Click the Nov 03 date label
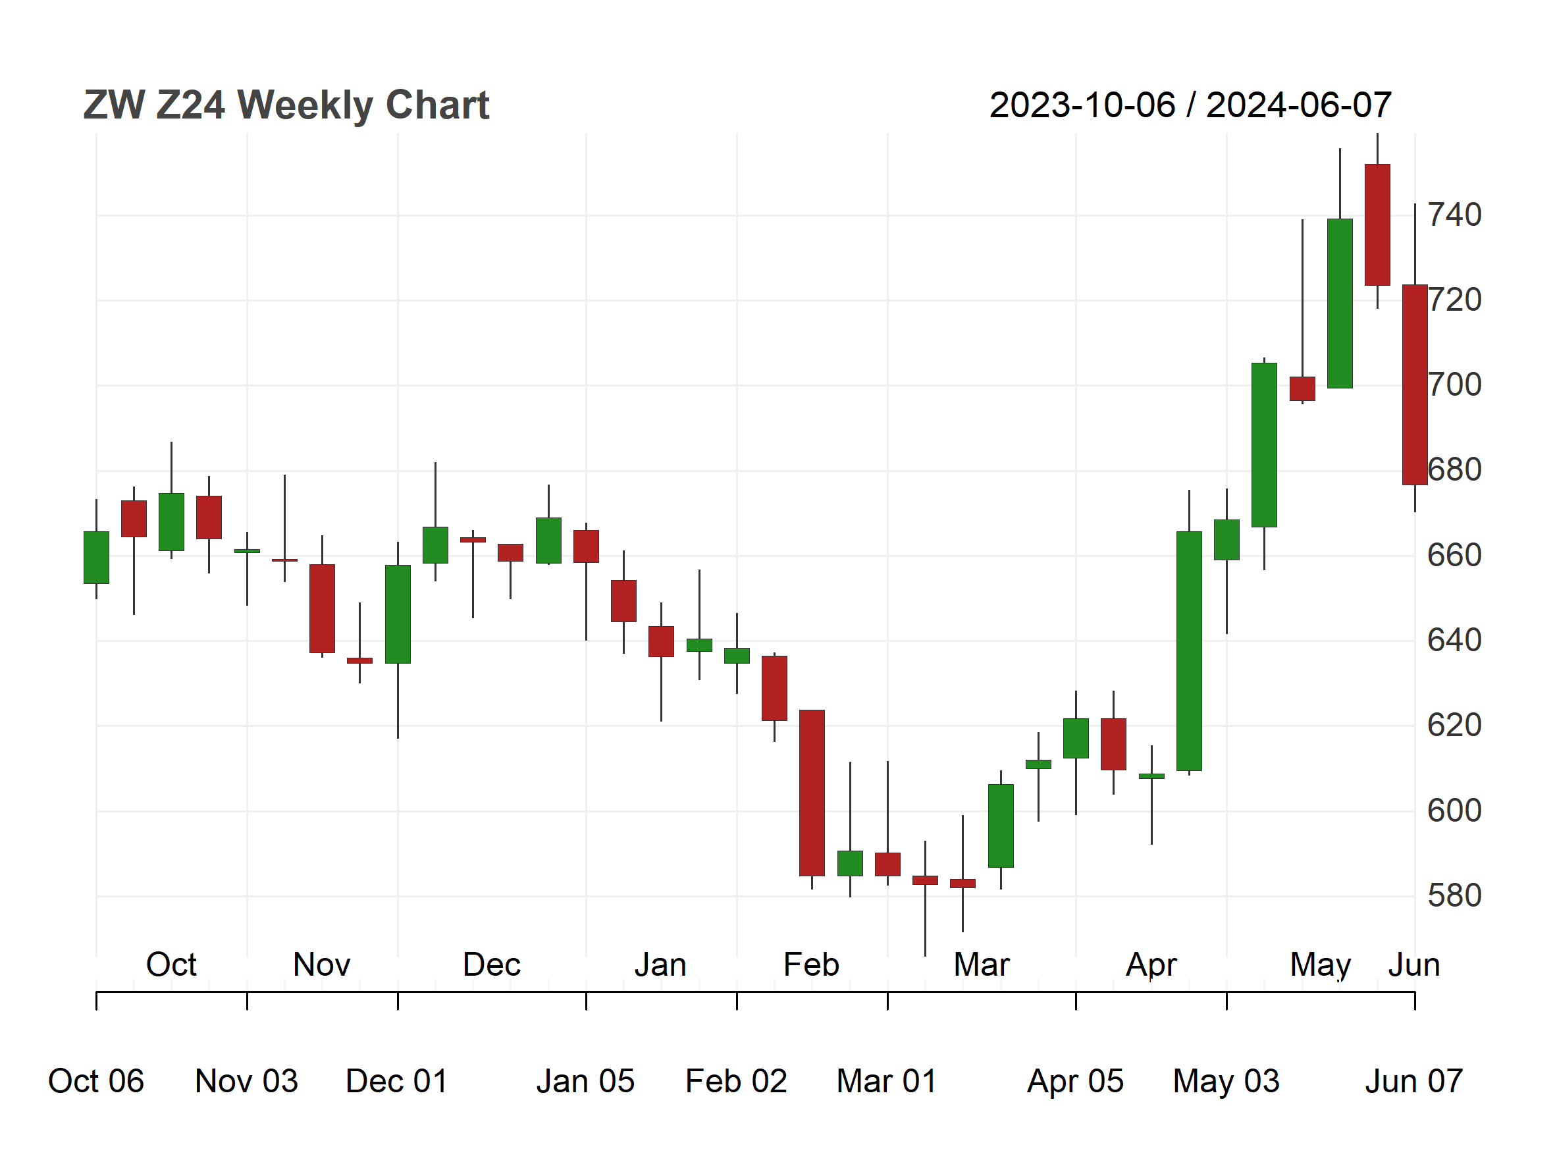 246,1081
